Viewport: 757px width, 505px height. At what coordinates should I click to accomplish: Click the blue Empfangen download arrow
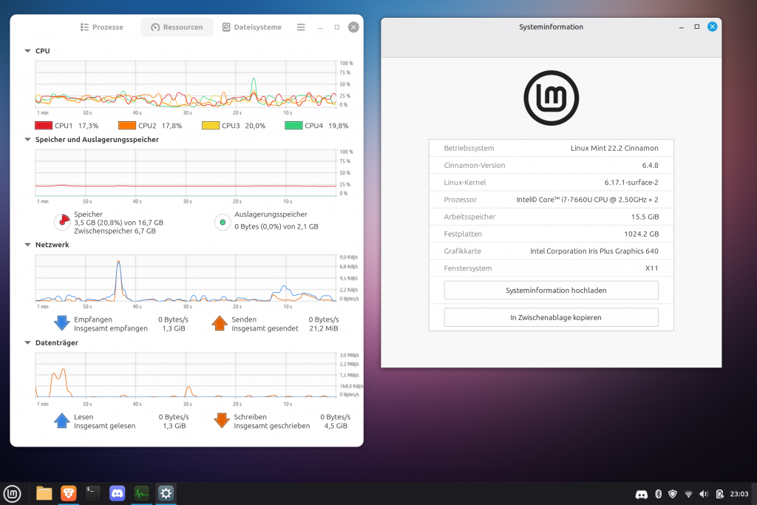pos(61,323)
